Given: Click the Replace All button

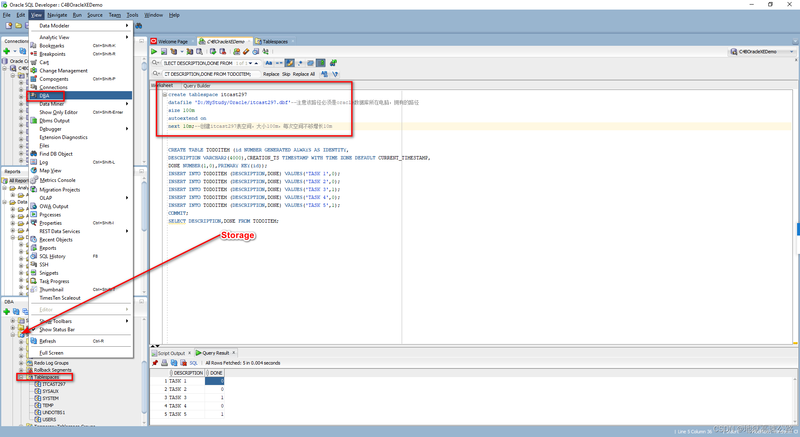Looking at the screenshot, I should click(x=304, y=74).
